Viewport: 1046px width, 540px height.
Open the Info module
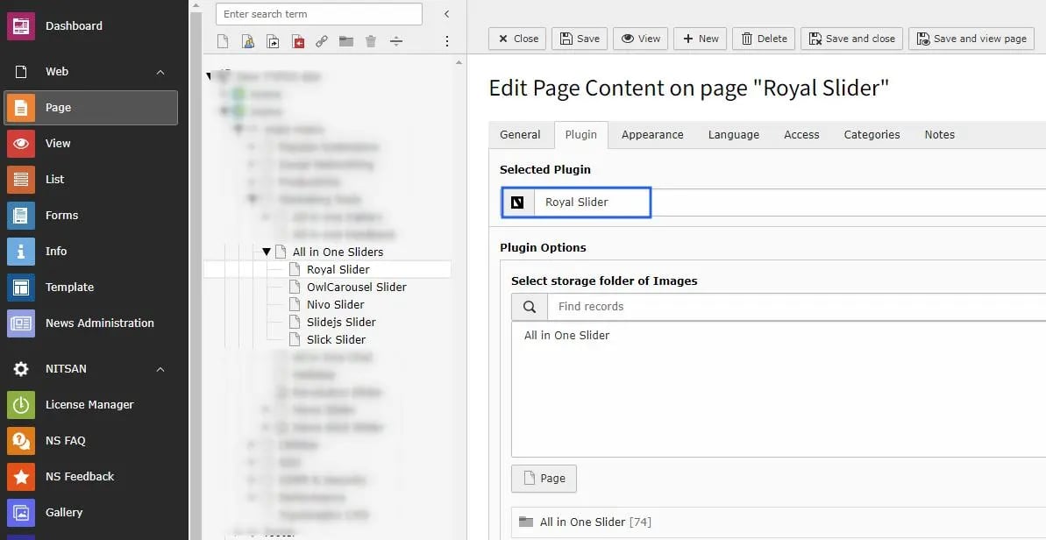coord(90,252)
